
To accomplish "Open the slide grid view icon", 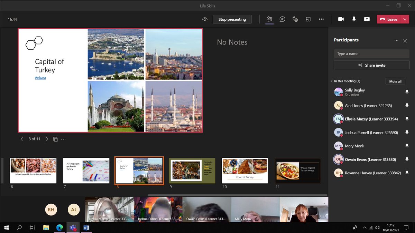I will point(55,139).
